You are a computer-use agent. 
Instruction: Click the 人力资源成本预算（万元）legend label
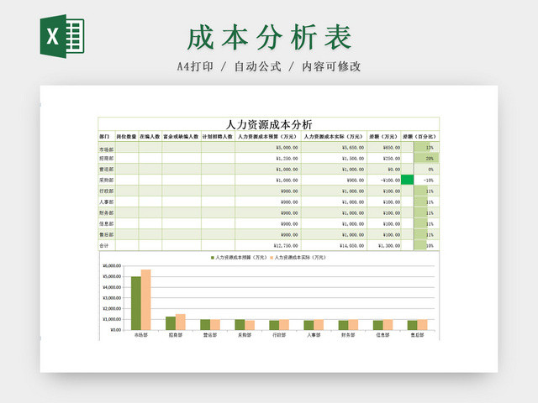pyautogui.click(x=240, y=258)
